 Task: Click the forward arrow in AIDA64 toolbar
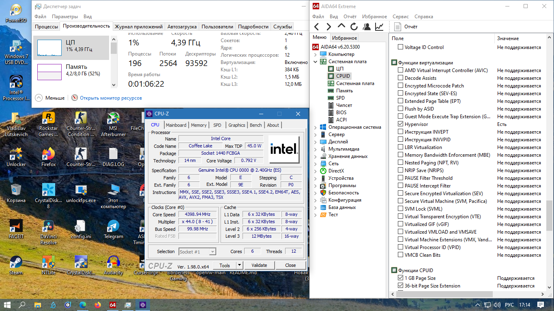(329, 27)
